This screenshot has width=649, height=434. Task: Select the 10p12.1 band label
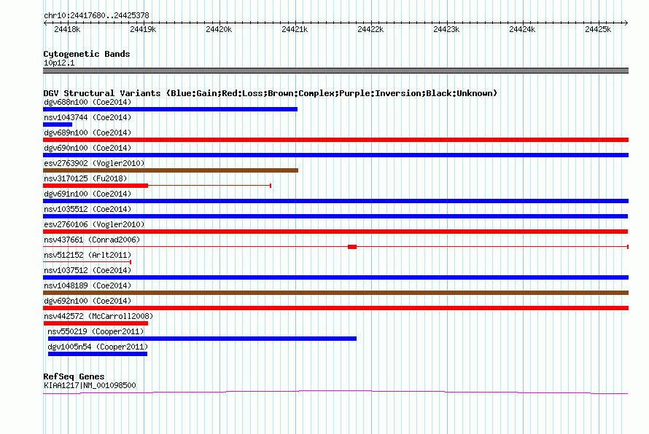click(x=59, y=63)
